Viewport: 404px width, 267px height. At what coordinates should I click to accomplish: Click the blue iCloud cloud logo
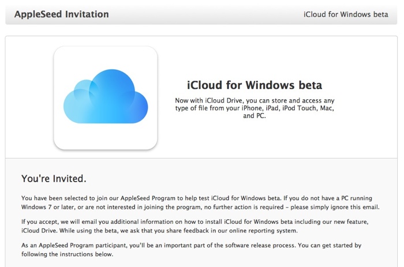(x=105, y=97)
